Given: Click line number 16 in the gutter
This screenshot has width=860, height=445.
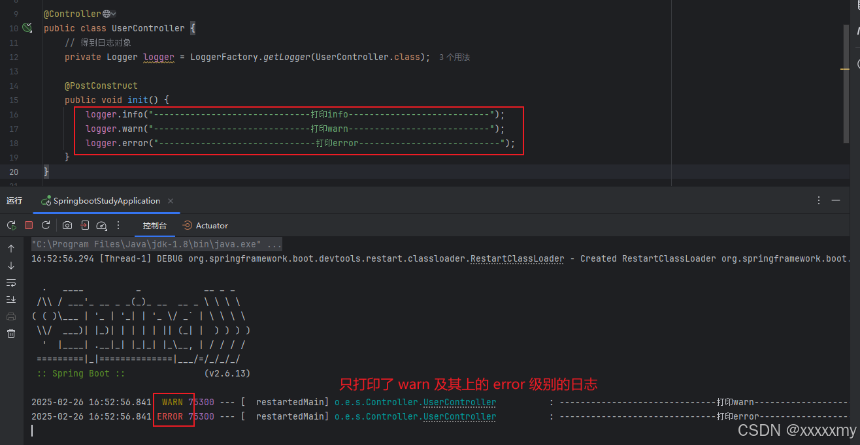Looking at the screenshot, I should point(14,114).
